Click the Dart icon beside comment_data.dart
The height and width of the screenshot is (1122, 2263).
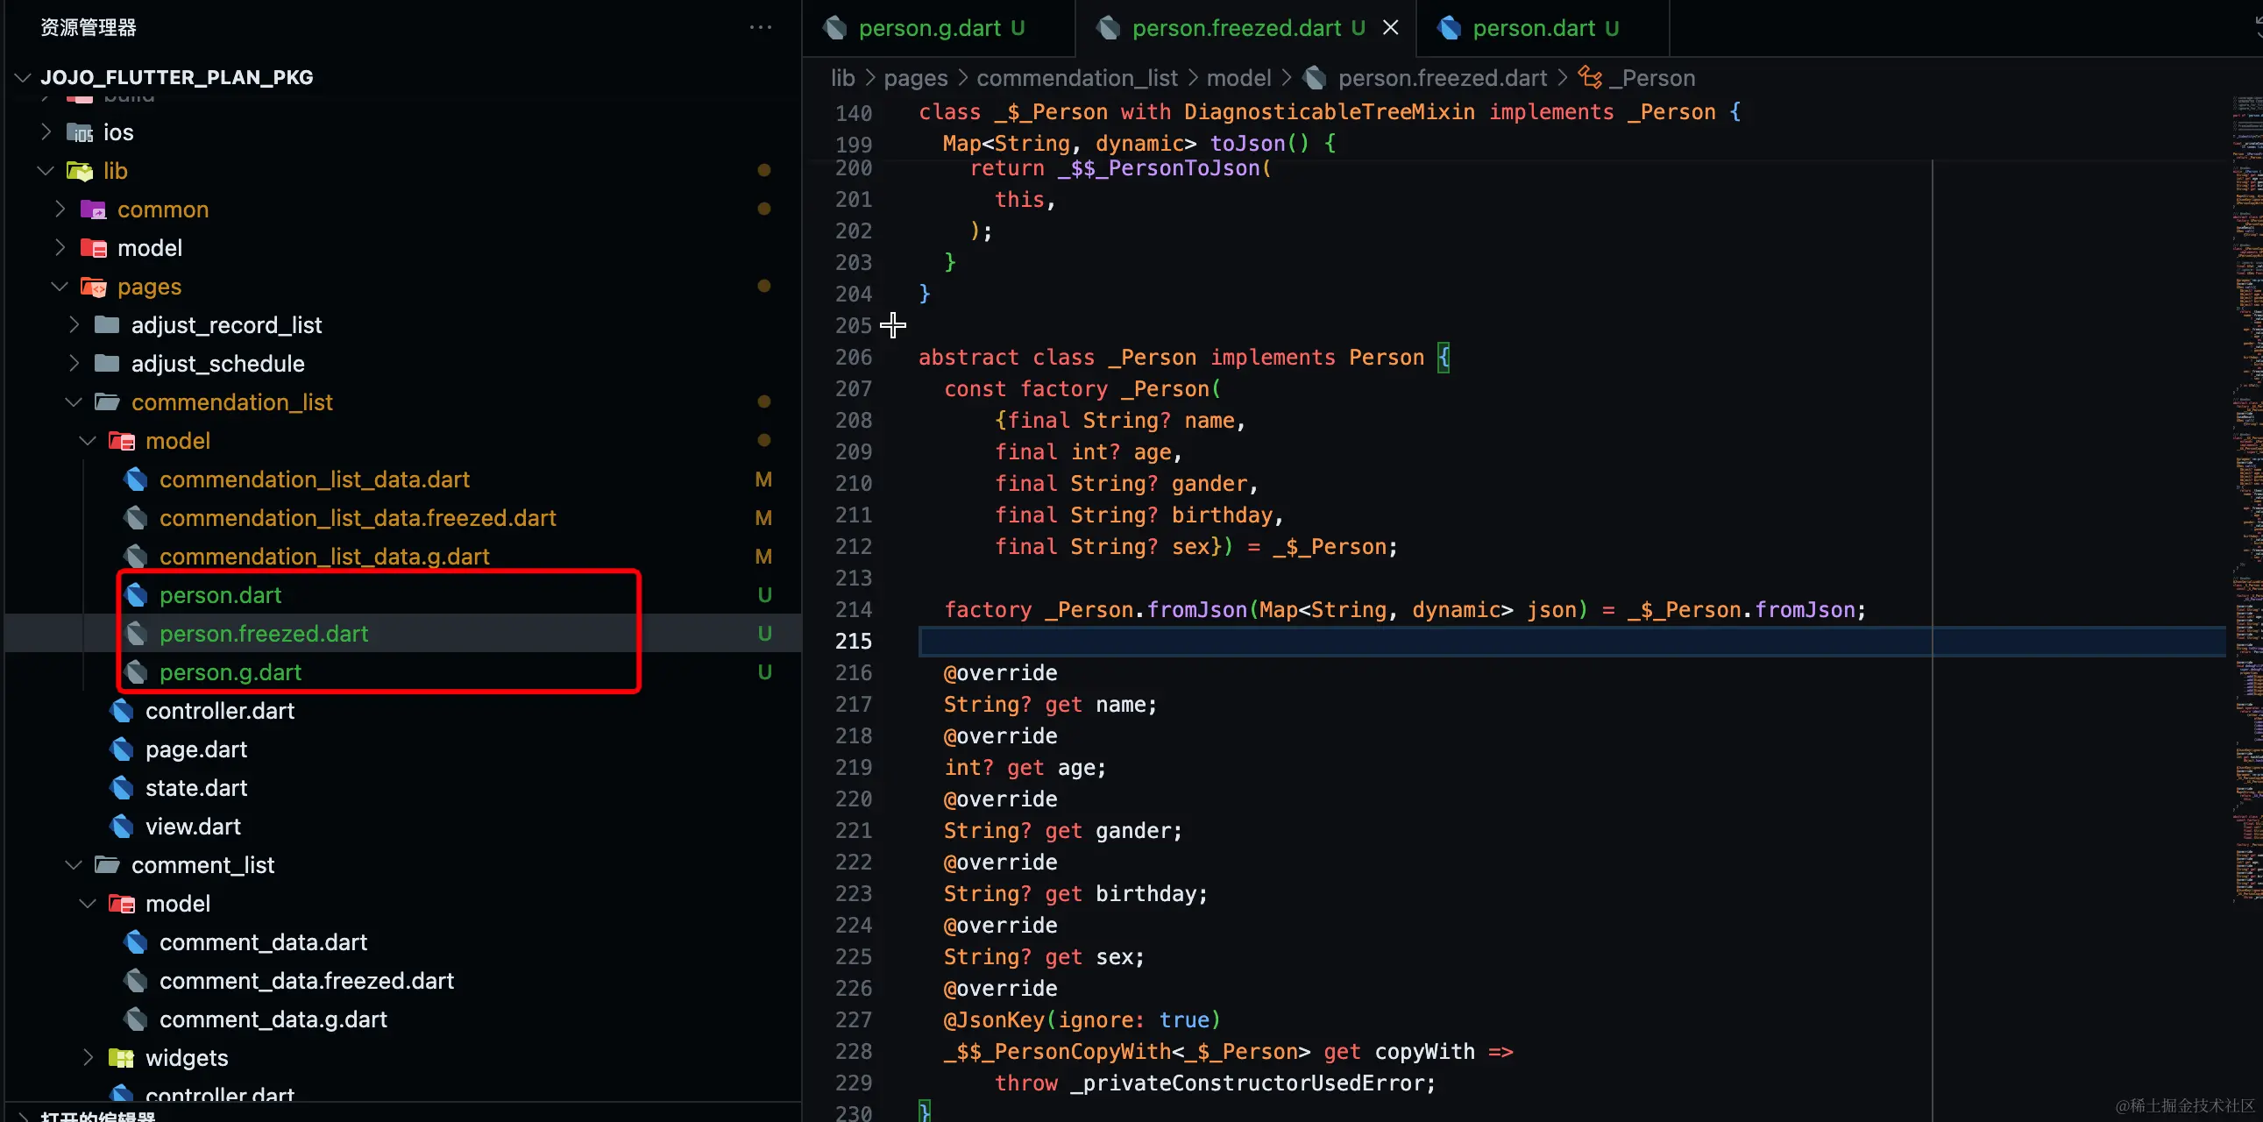[135, 943]
